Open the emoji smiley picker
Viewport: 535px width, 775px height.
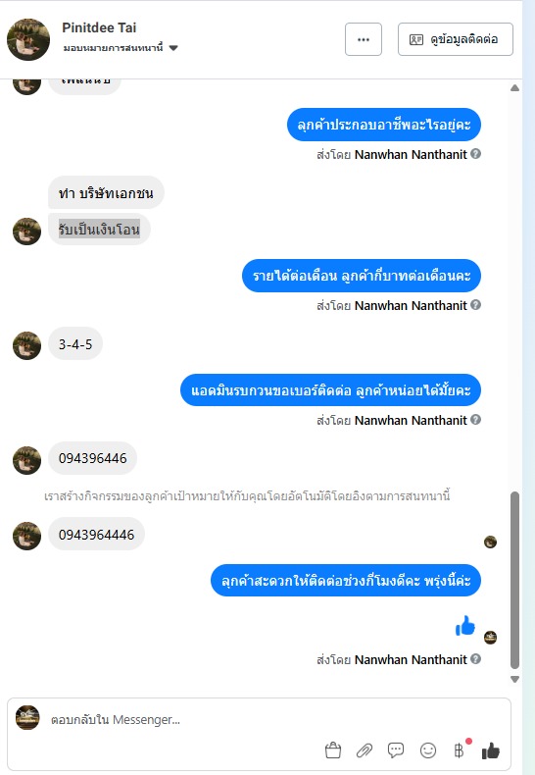[428, 750]
